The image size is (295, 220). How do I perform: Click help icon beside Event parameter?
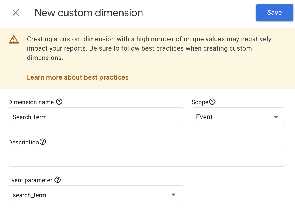coord(58,180)
